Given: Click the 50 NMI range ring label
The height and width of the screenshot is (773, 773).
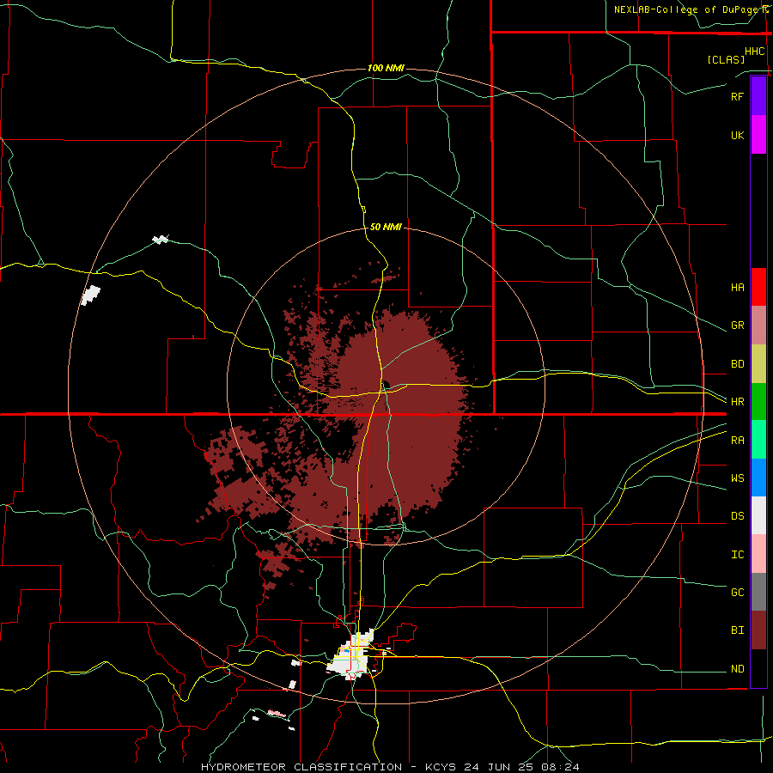Looking at the screenshot, I should [386, 228].
